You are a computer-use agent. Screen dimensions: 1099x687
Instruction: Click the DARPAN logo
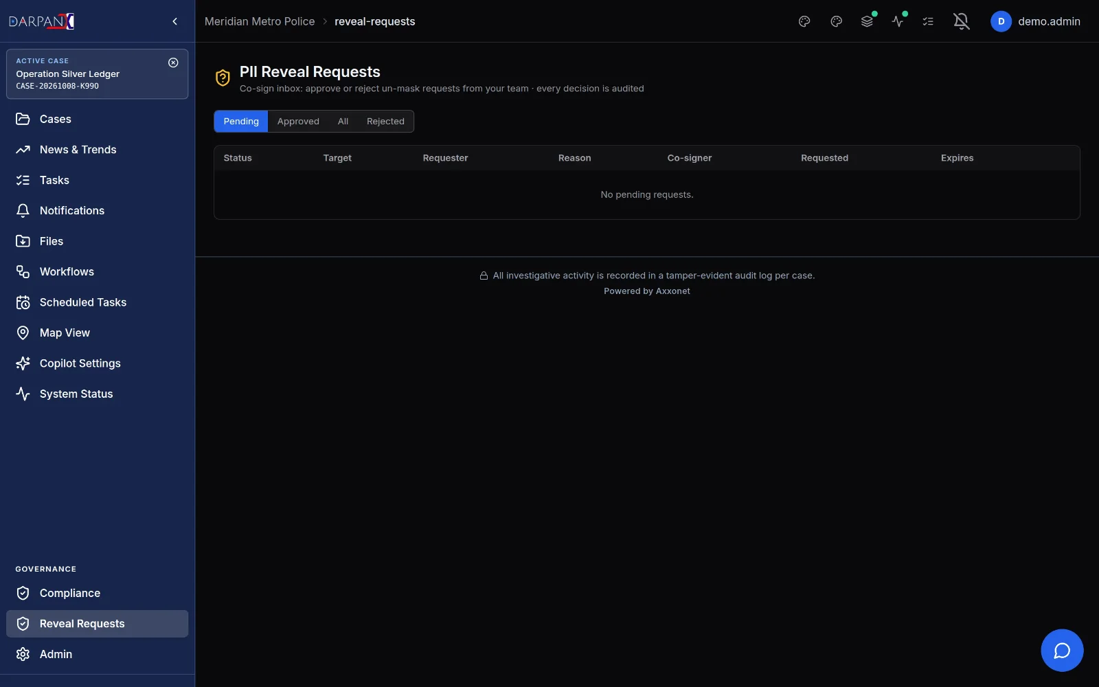(x=41, y=21)
